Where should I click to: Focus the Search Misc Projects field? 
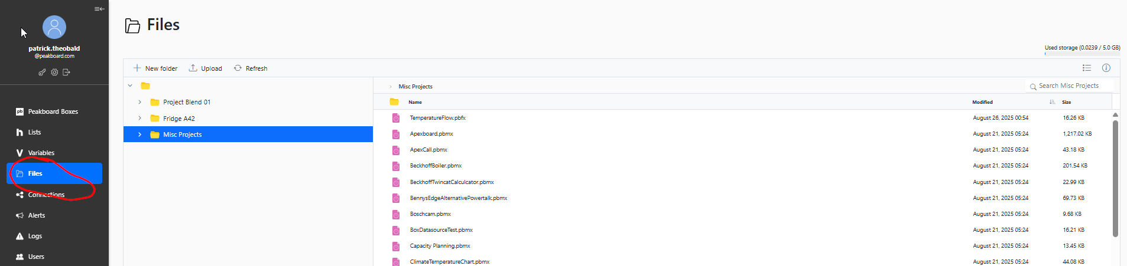coord(1070,86)
